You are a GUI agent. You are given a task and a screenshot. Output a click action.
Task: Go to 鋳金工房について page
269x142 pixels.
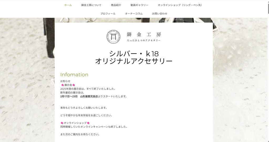coord(91,5)
